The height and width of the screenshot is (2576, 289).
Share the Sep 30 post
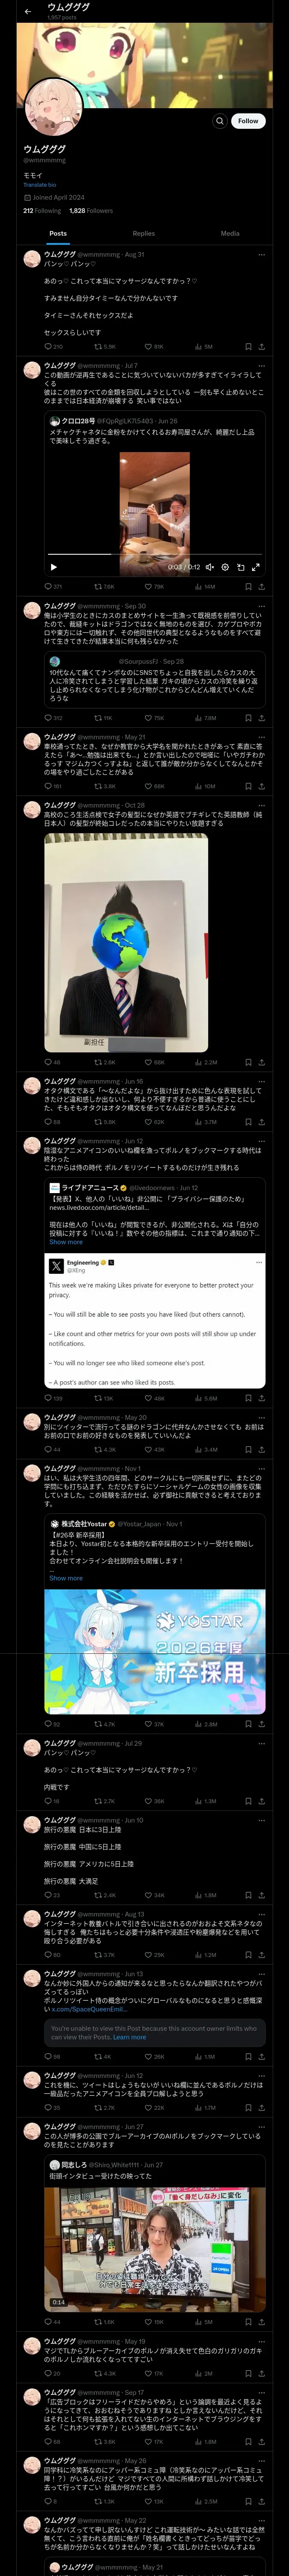(x=261, y=718)
